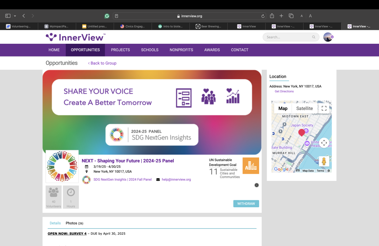Click the Map Data label
The image size is (379, 246).
click(308, 171)
